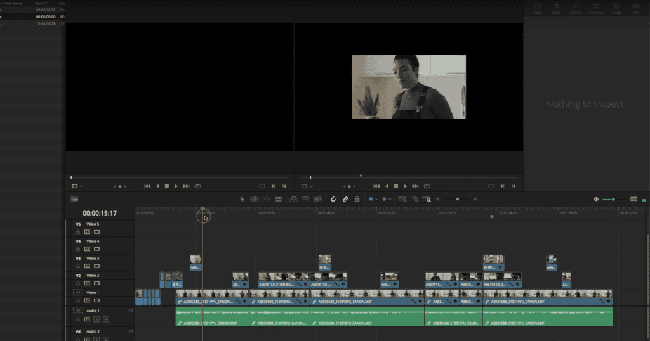Click Mark In in the timeline viewer
The width and height of the screenshot is (650, 341).
pyautogui.click(x=503, y=186)
